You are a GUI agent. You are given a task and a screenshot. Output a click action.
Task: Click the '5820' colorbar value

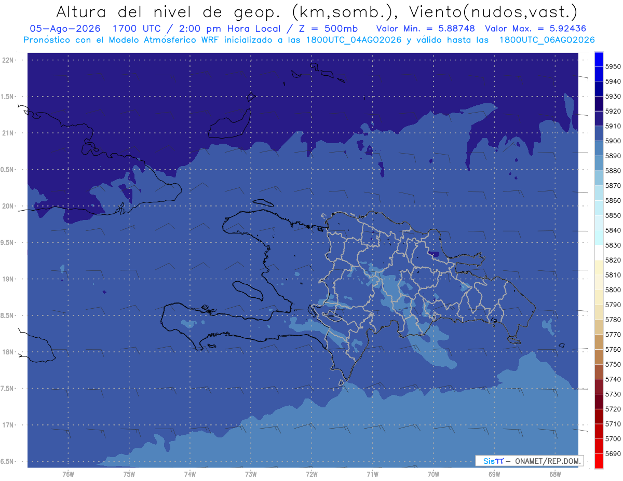tap(613, 260)
